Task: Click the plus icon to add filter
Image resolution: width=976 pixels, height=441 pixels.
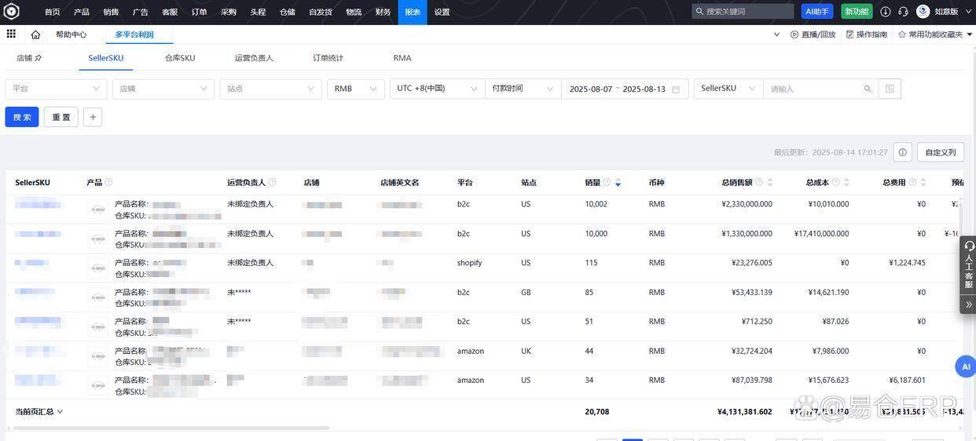Action: [93, 117]
